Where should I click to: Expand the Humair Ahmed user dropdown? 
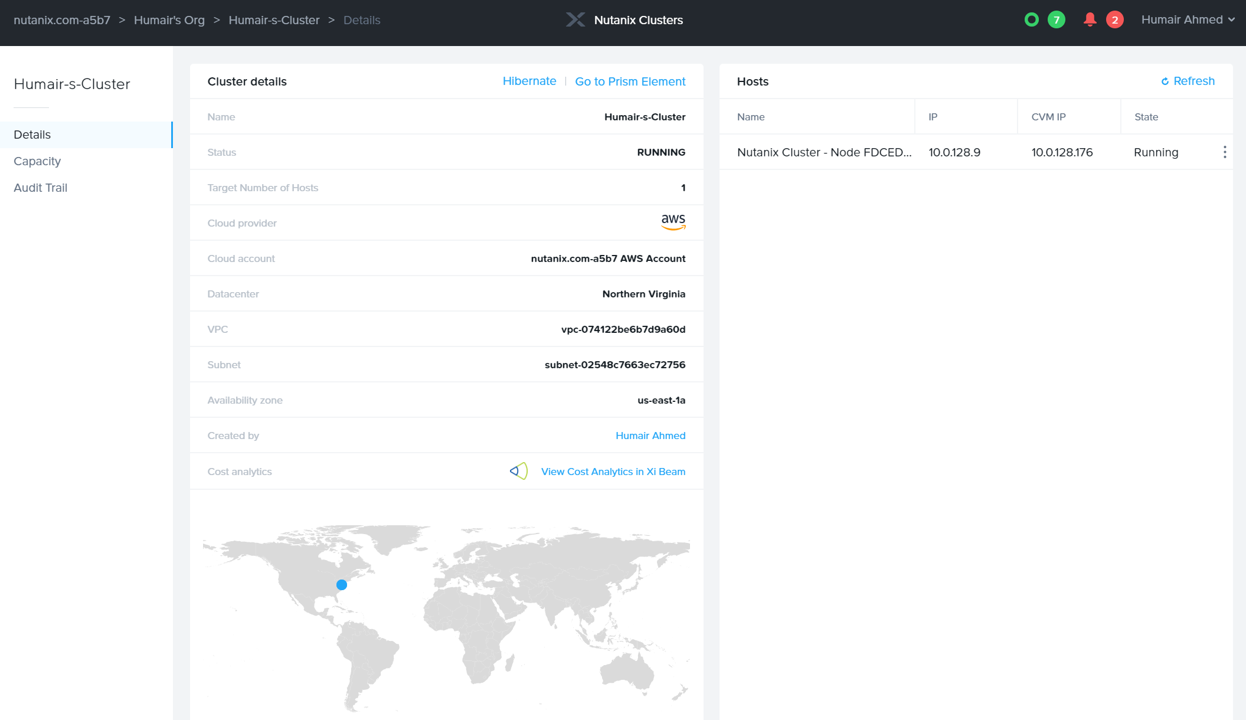click(x=1188, y=19)
